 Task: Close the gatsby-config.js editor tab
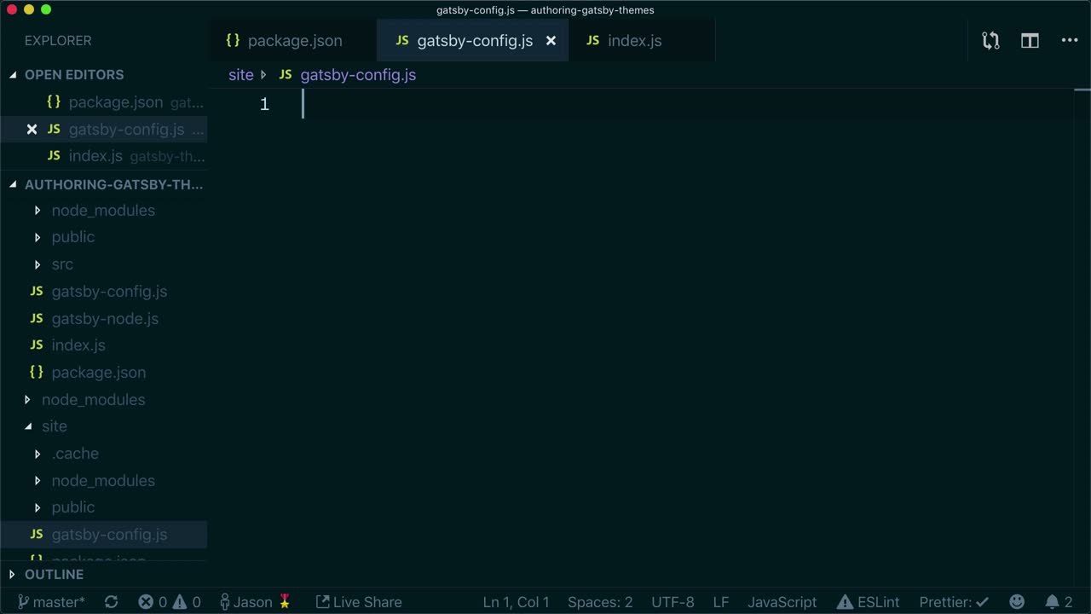point(551,40)
